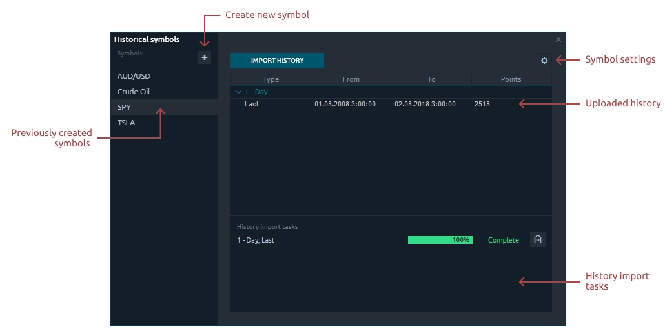The height and width of the screenshot is (329, 665).
Task: Open symbol settings gear icon
Action: click(x=544, y=61)
